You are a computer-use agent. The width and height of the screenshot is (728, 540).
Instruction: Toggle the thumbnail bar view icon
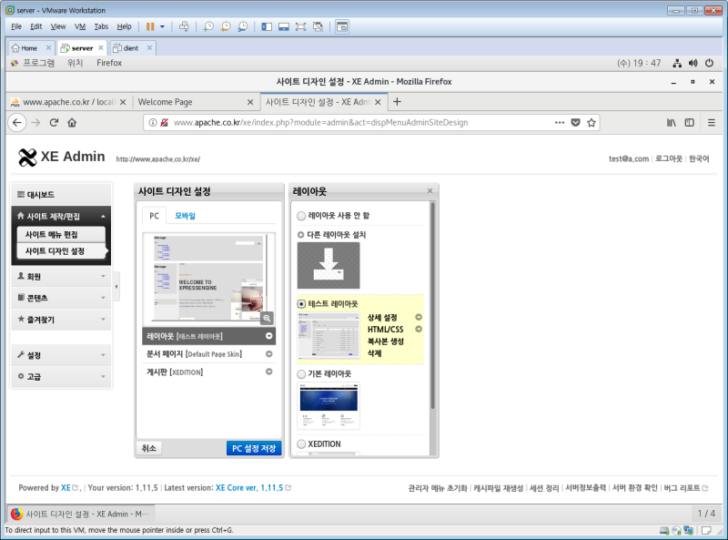[x=284, y=27]
